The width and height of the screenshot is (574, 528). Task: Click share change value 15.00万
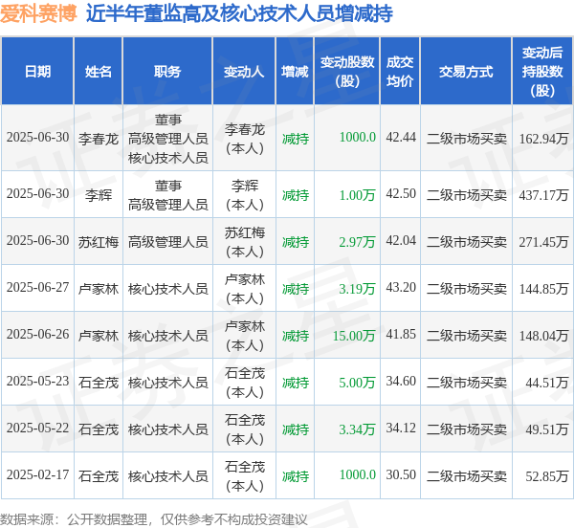[354, 336]
